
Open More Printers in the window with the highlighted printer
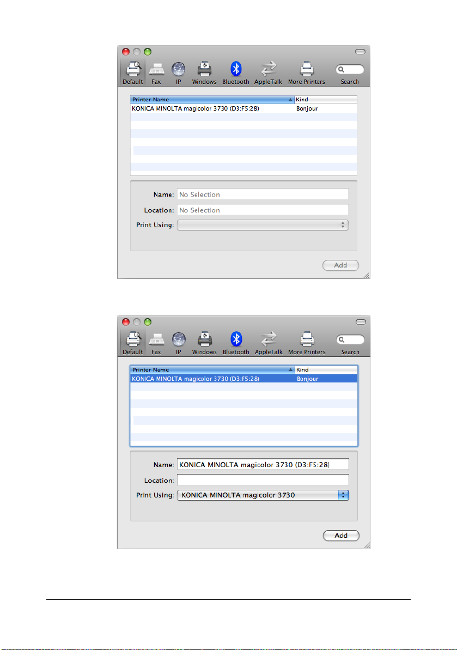[306, 339]
